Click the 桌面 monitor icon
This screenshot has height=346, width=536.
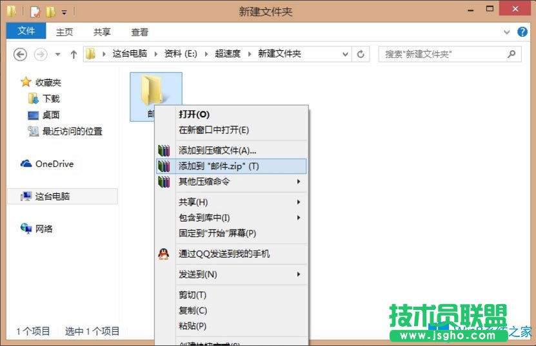click(x=33, y=115)
